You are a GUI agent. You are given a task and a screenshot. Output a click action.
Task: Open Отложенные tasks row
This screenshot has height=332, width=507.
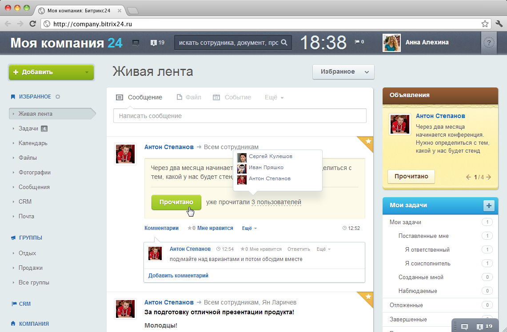pos(440,305)
